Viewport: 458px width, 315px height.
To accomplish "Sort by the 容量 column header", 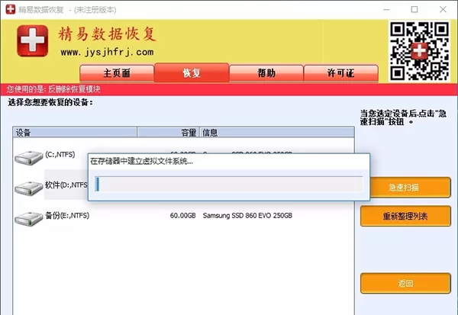I will click(x=168, y=132).
